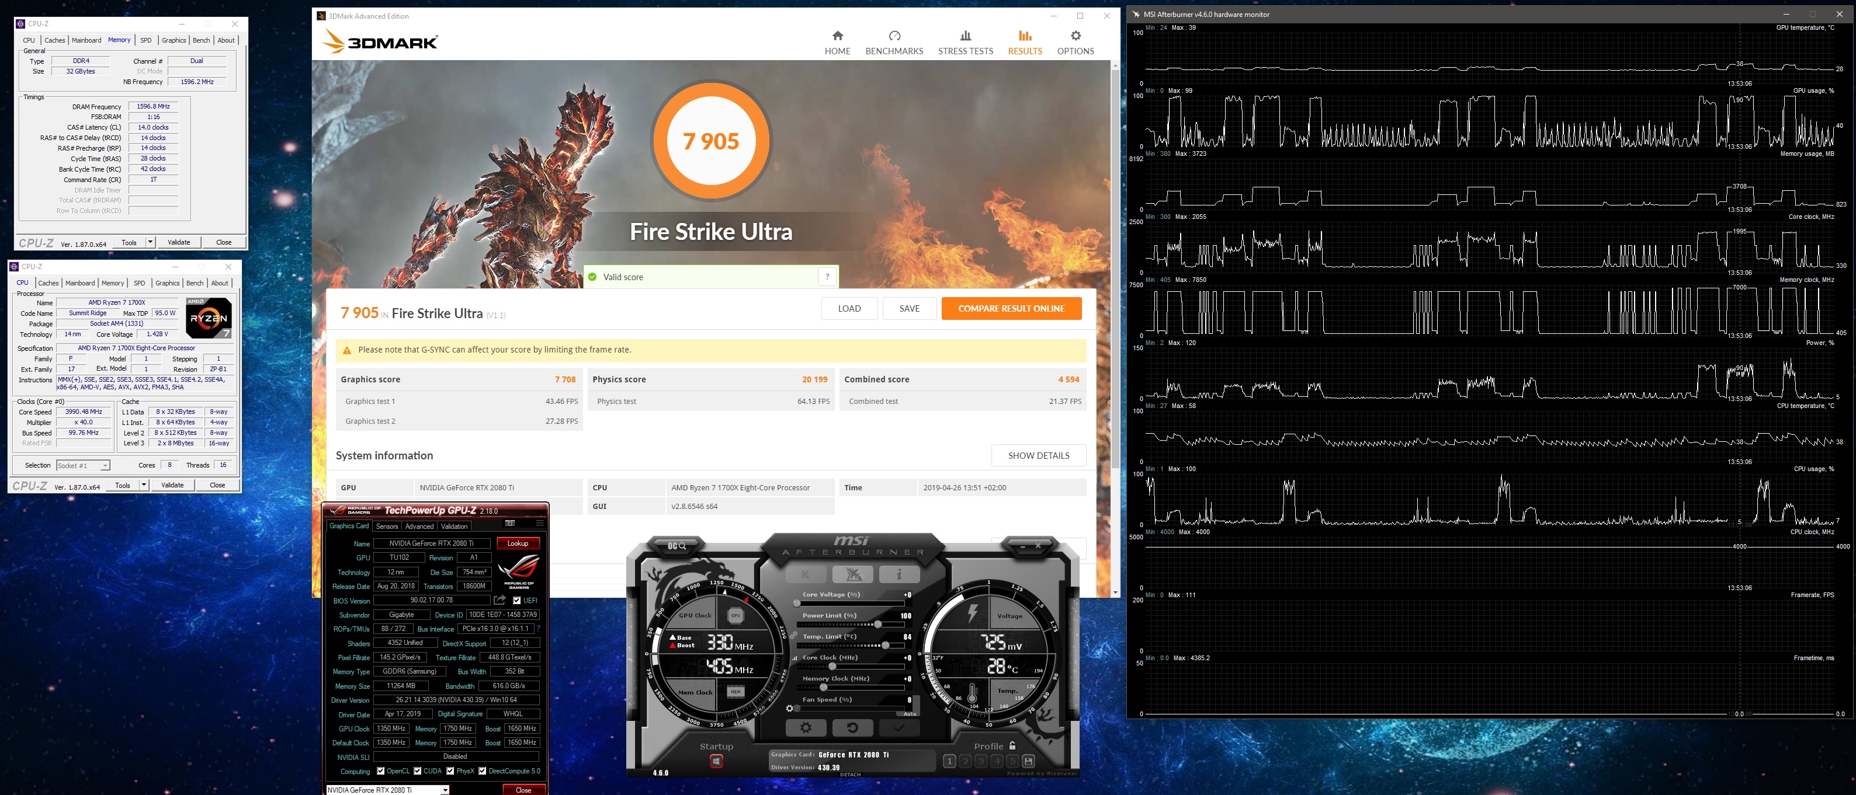Toggle Afterburner Profile lock icon
This screenshot has height=795, width=1856.
coord(1012,746)
